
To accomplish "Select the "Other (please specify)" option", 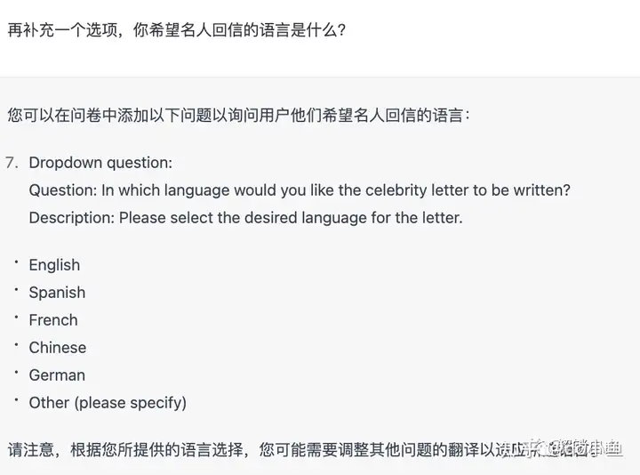I will click(108, 403).
